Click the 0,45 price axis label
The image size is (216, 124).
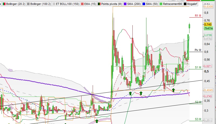click(207, 81)
